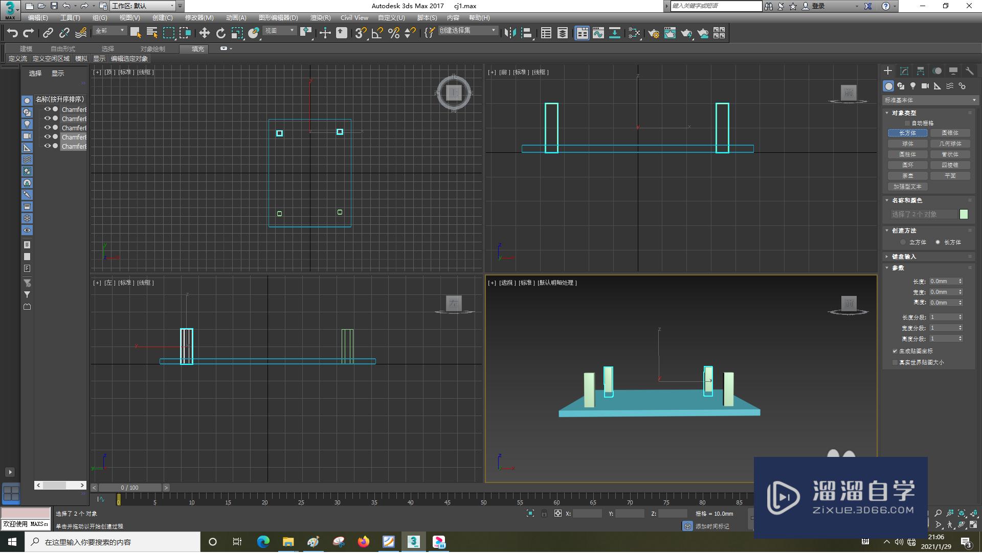Image resolution: width=982 pixels, height=553 pixels.
Task: Open the 工作区: 默认 workspace dropdown
Action: [x=143, y=6]
